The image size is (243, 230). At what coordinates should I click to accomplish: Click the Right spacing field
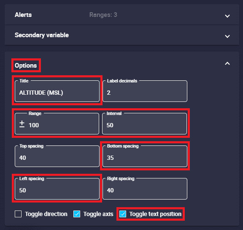click(x=145, y=189)
